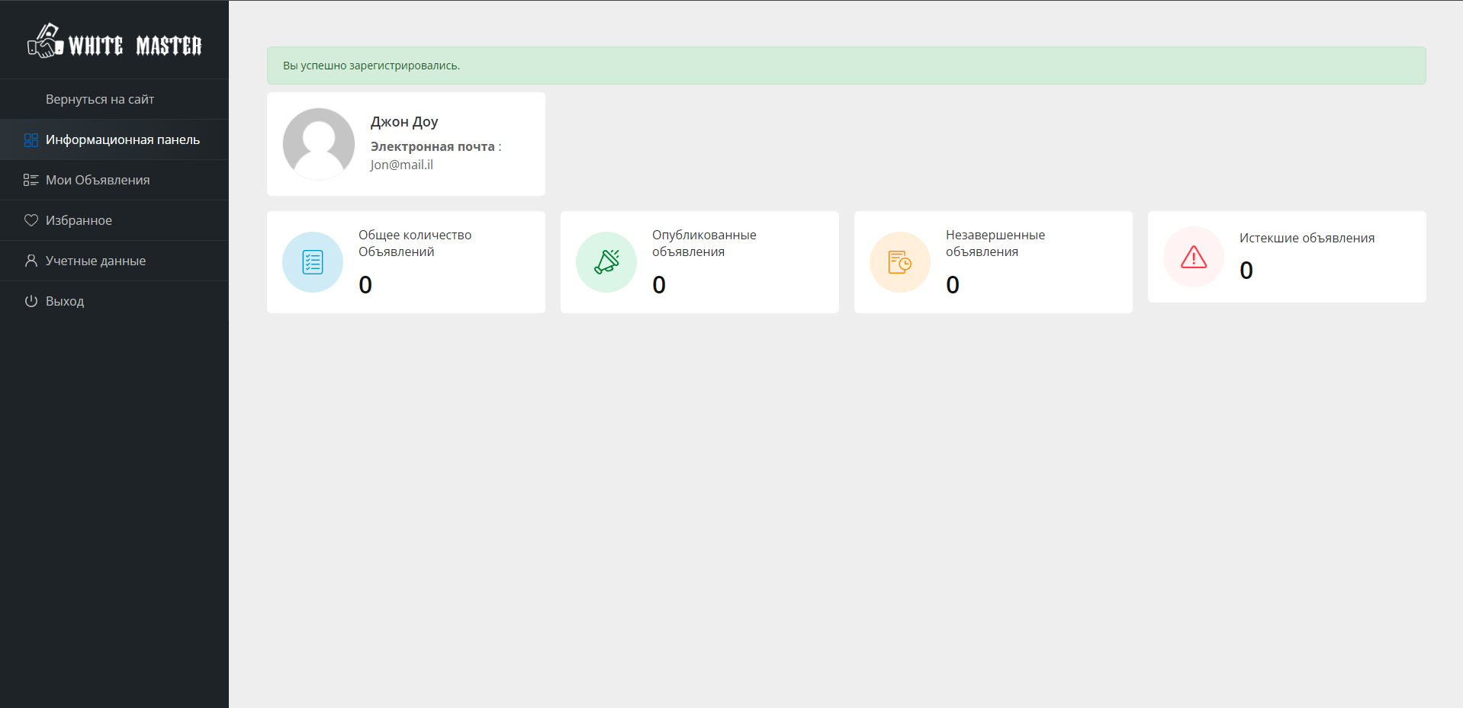Open Мои Объявления menu item
The height and width of the screenshot is (708, 1463).
point(98,181)
